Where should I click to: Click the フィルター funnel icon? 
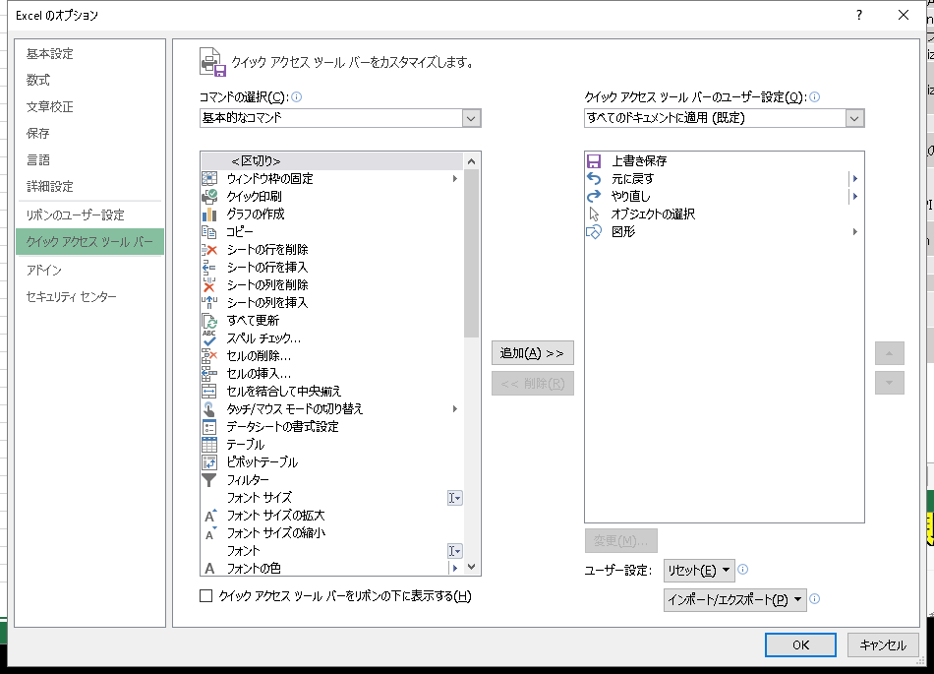pos(209,480)
